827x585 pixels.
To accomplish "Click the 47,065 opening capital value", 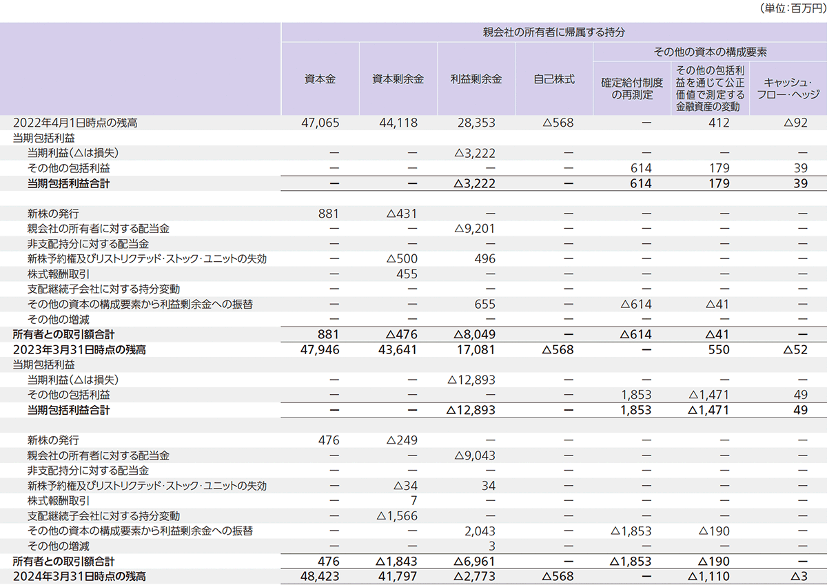I will [320, 123].
